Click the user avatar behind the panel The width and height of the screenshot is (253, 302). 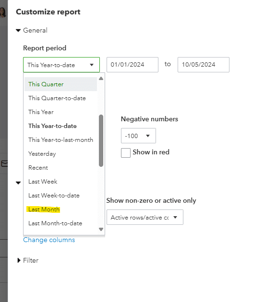click(3, 12)
